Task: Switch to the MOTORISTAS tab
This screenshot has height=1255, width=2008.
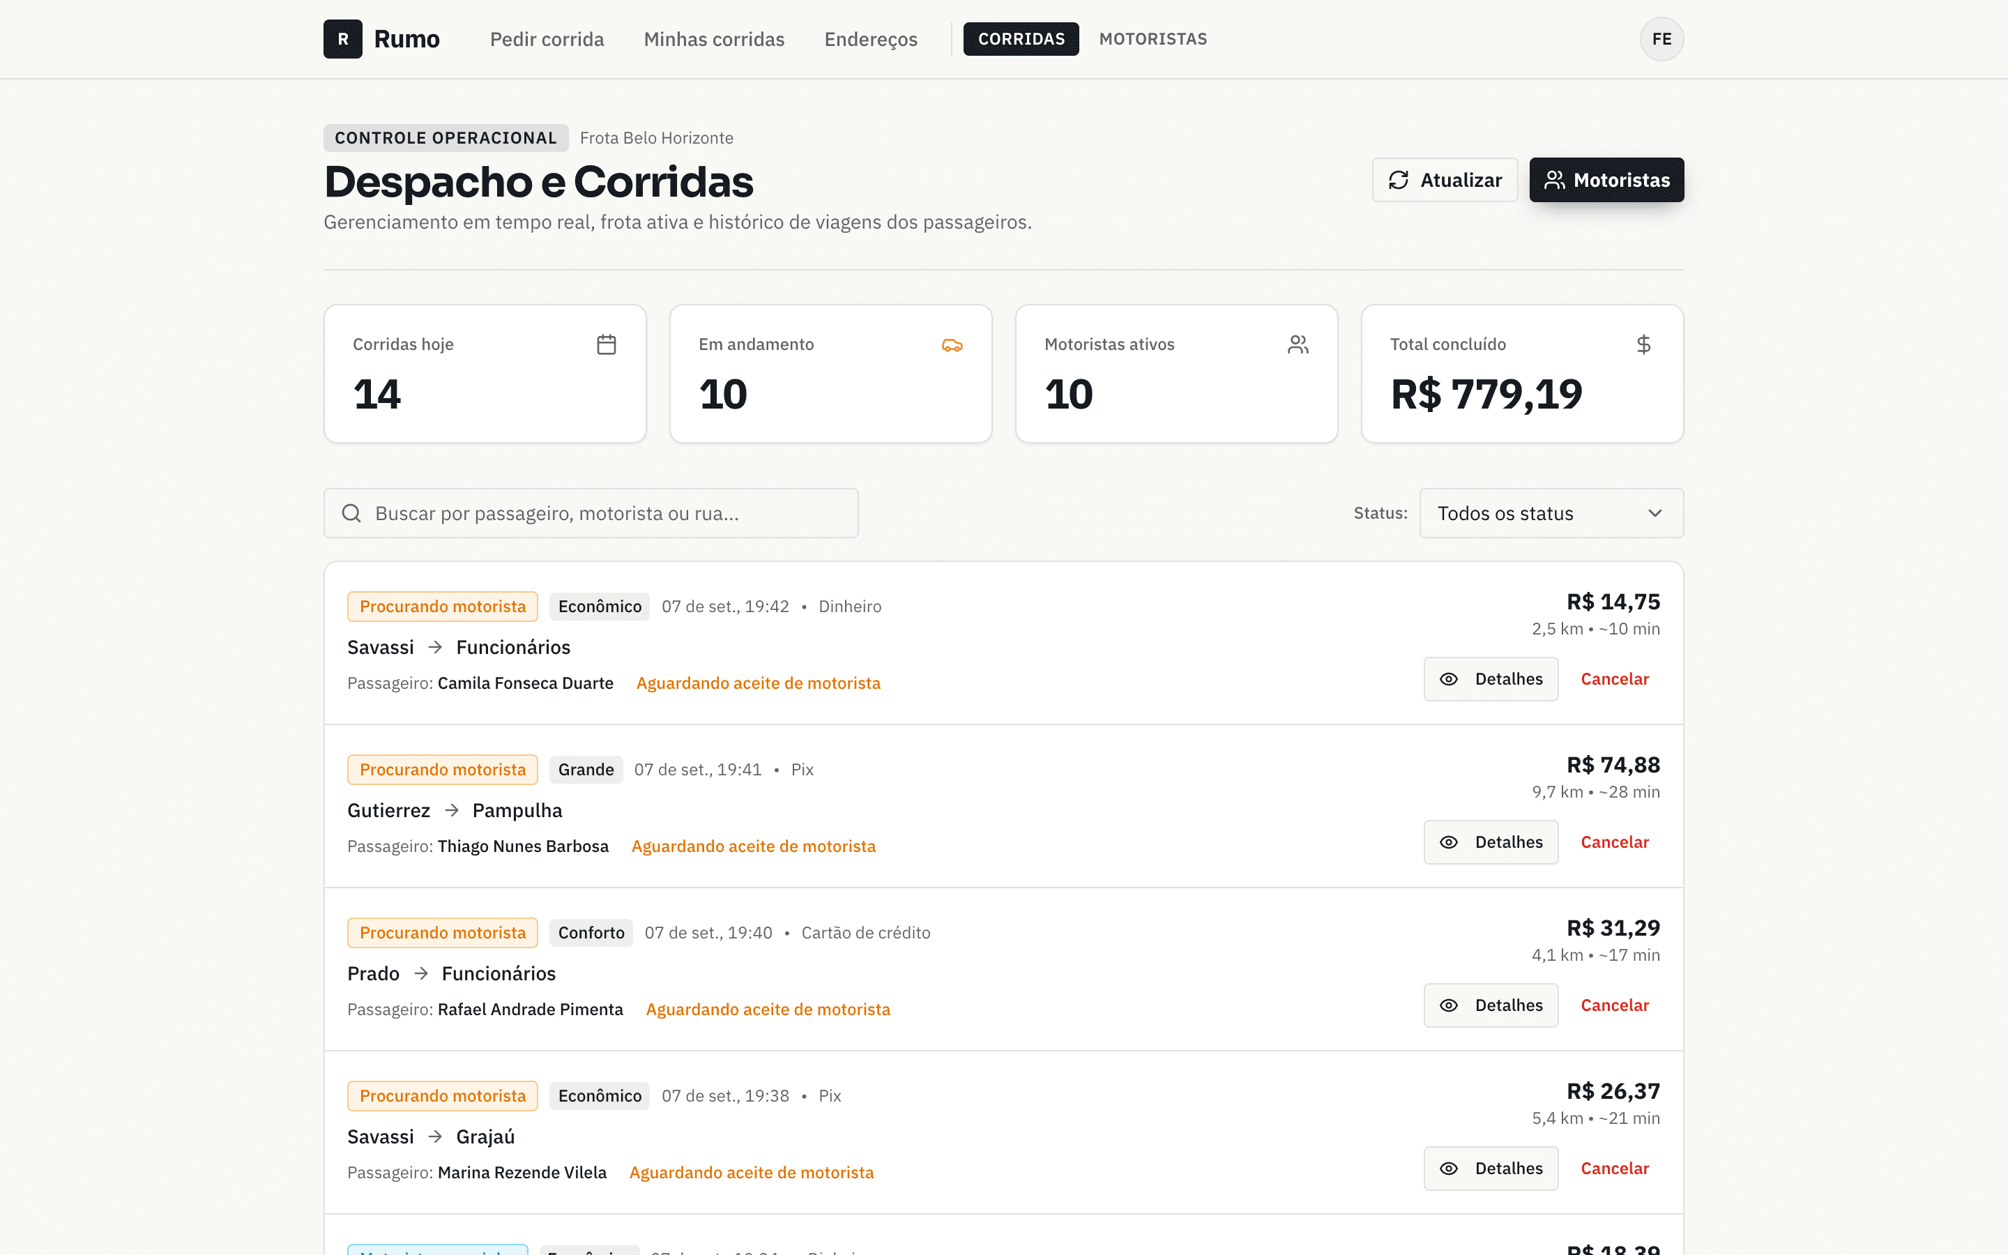Action: 1153,39
